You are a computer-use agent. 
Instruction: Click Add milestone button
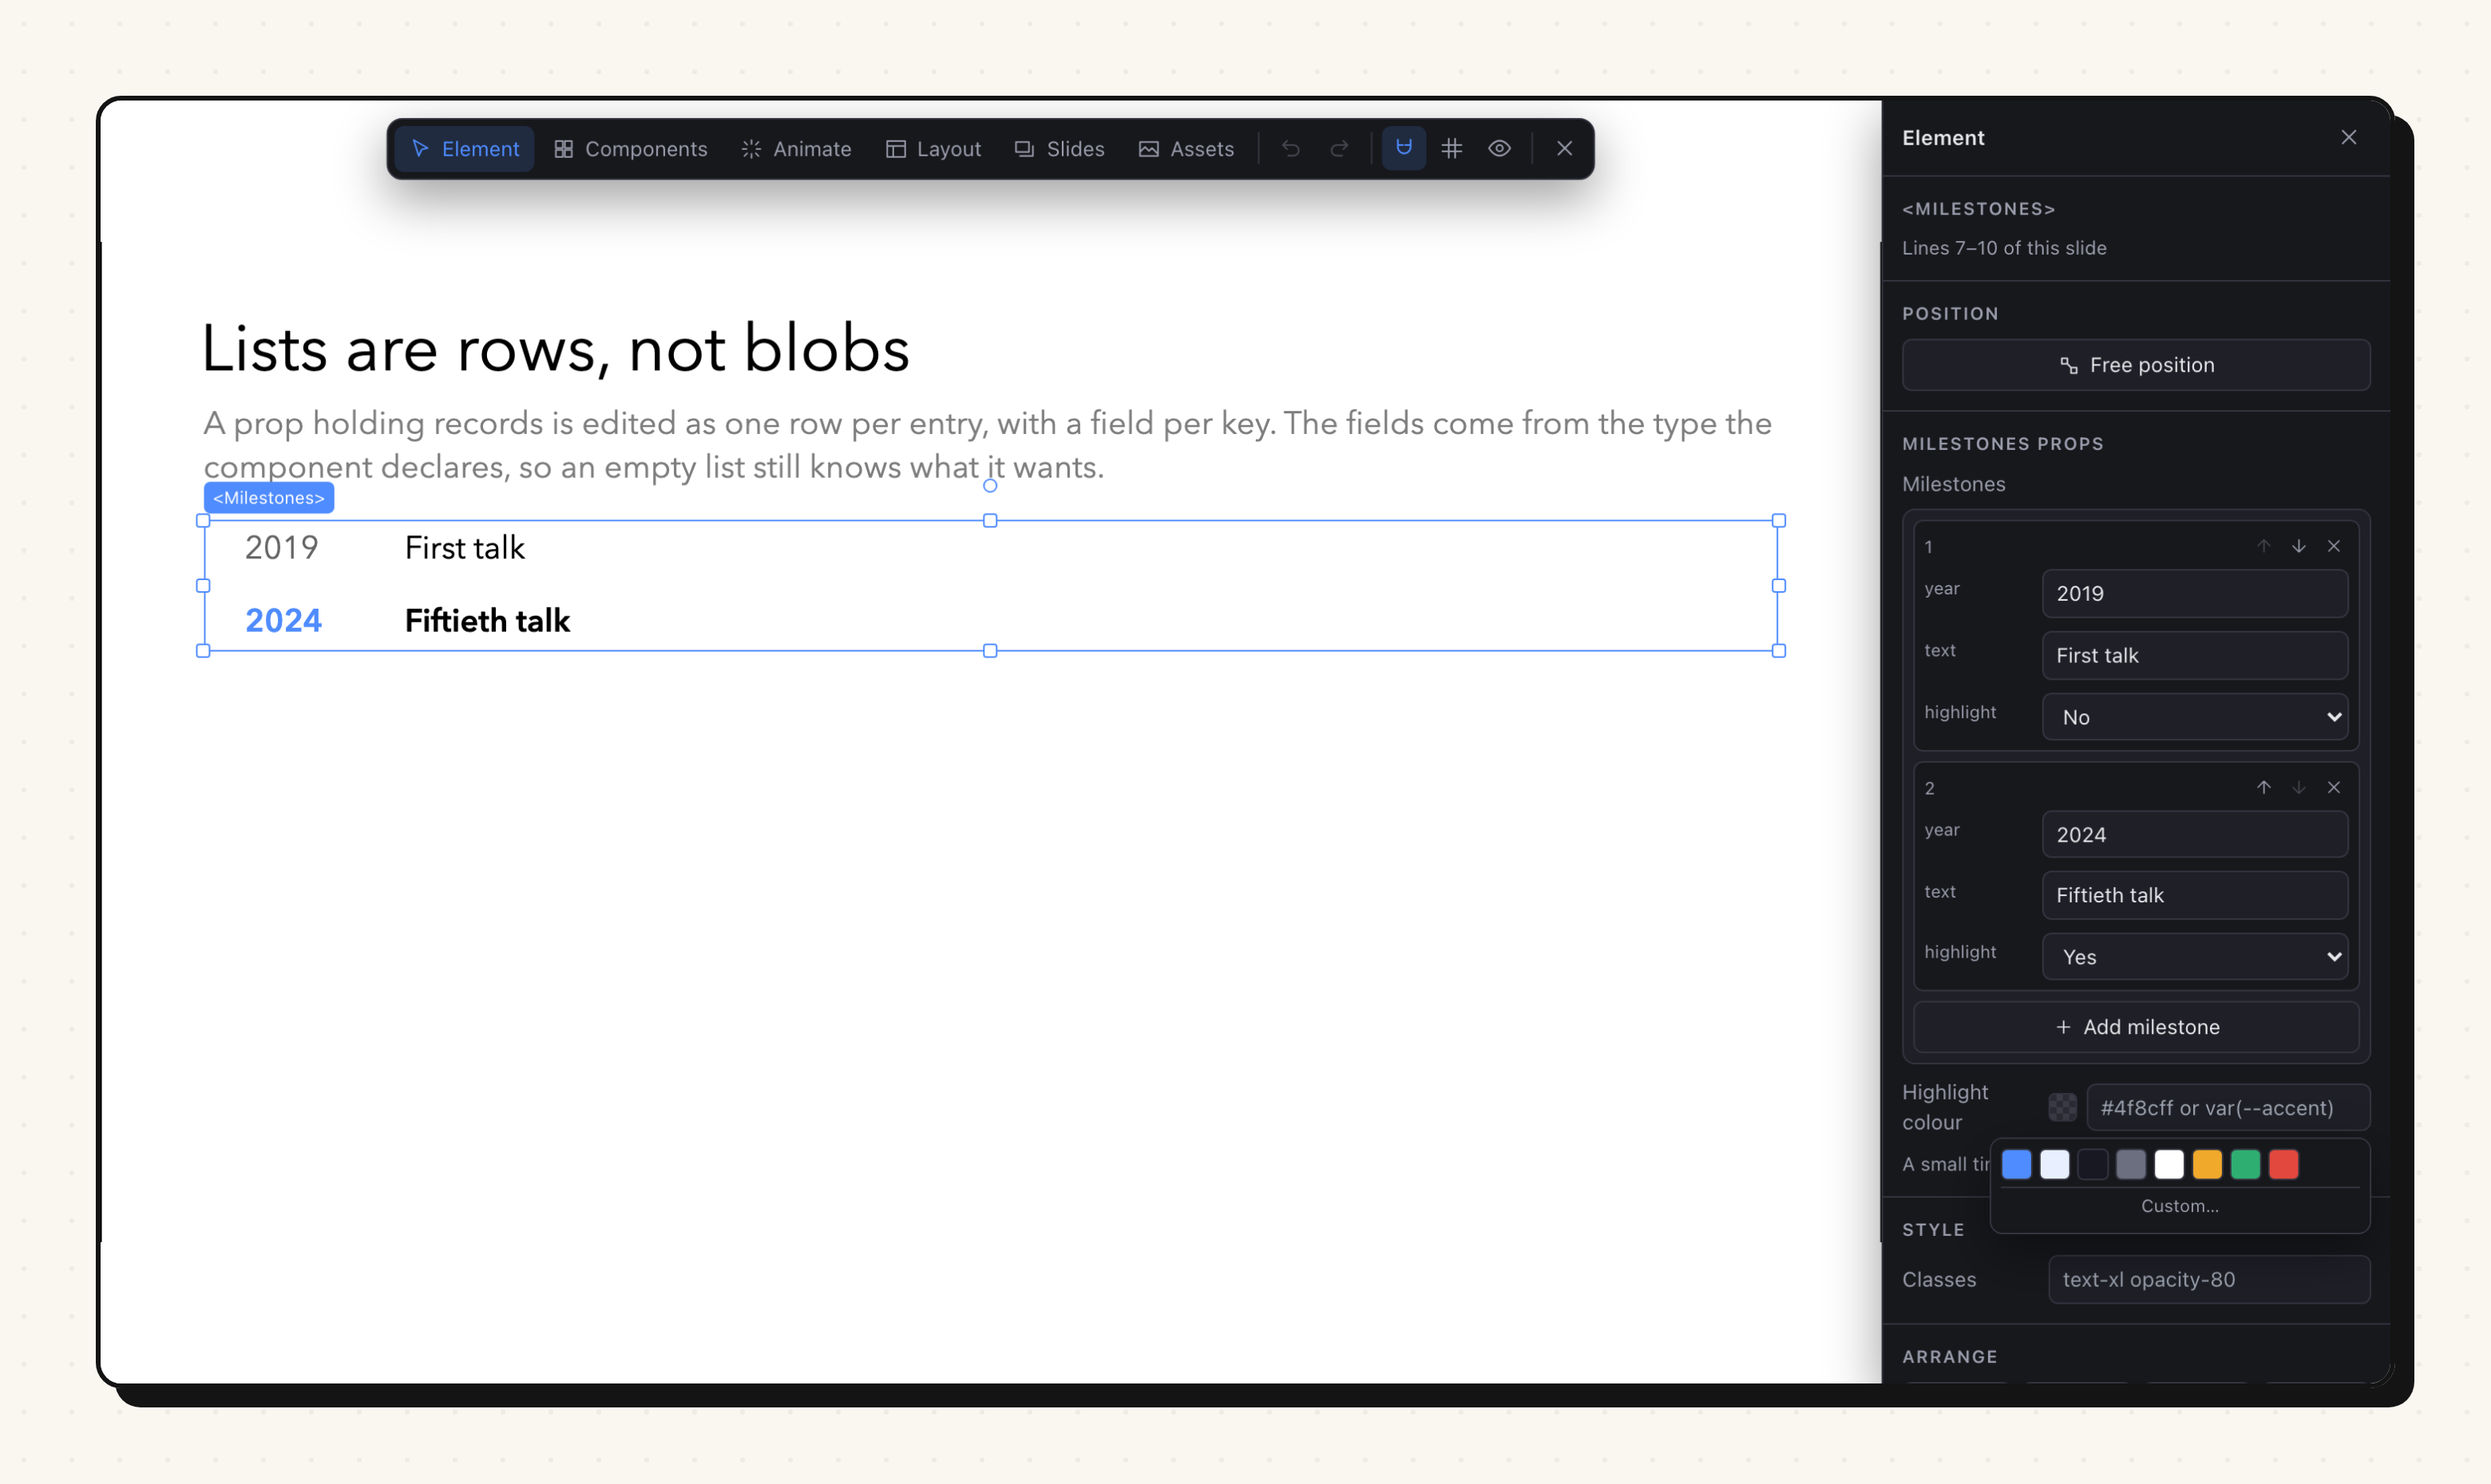2136,1027
